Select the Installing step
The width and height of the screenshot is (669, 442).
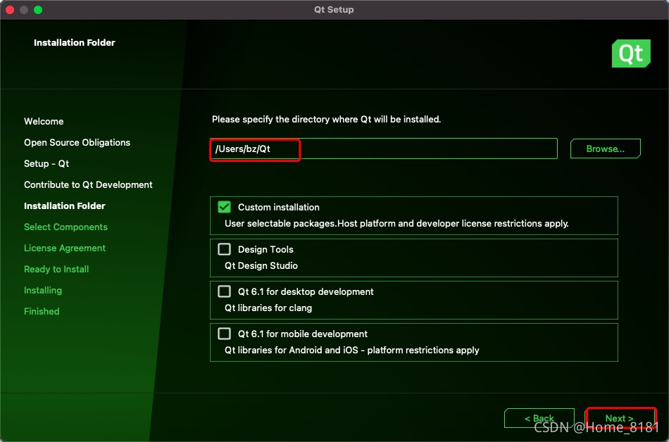click(43, 290)
